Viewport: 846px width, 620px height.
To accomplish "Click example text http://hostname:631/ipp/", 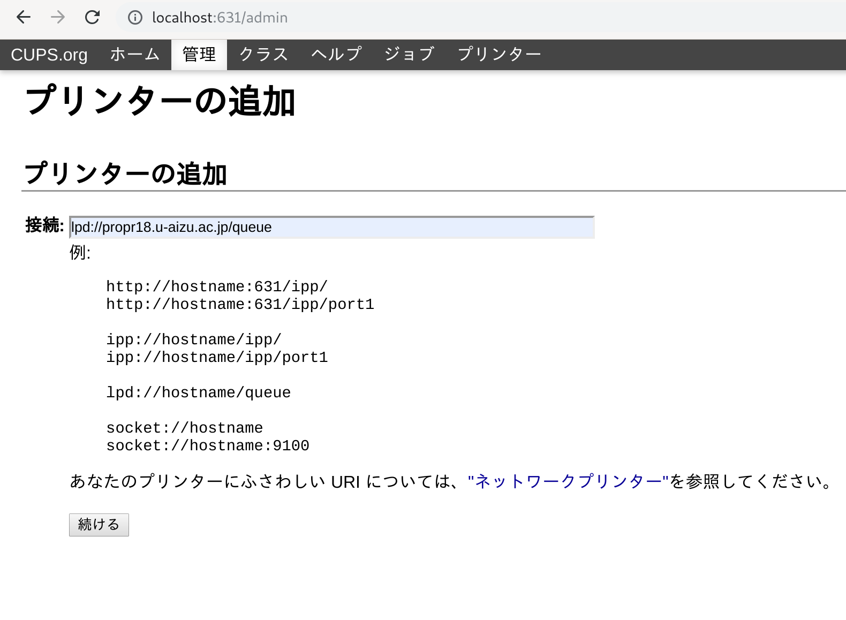I will click(217, 287).
